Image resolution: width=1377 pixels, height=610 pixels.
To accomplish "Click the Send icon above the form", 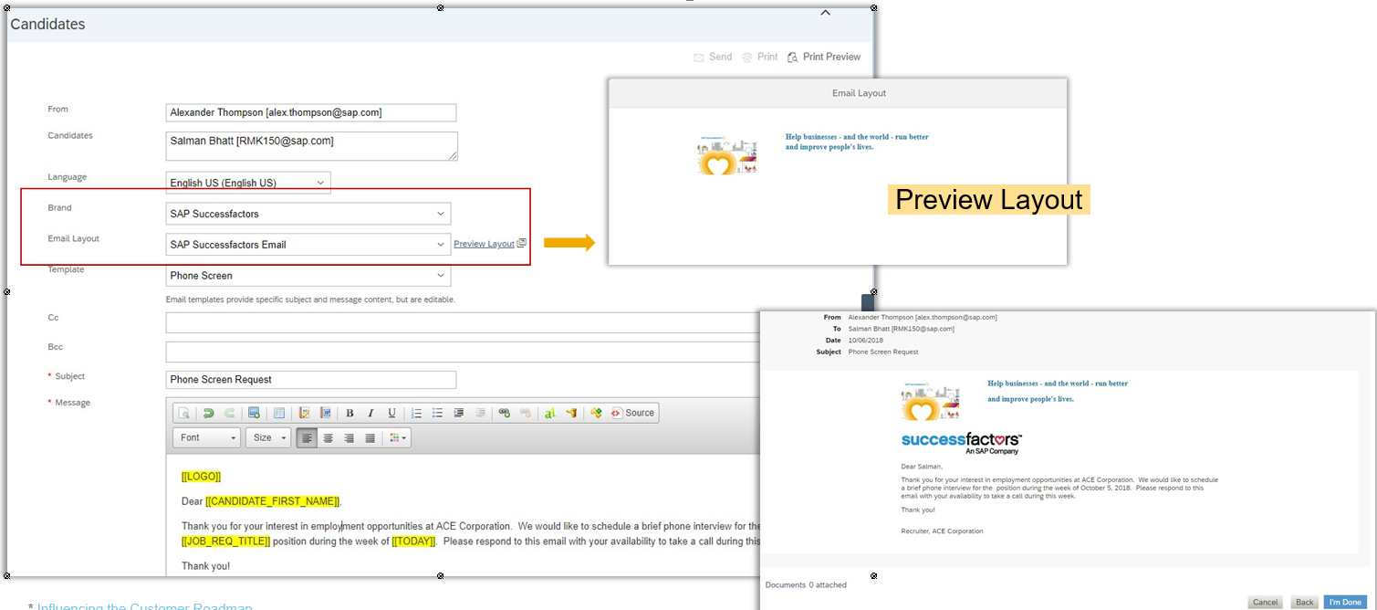I will (x=712, y=57).
